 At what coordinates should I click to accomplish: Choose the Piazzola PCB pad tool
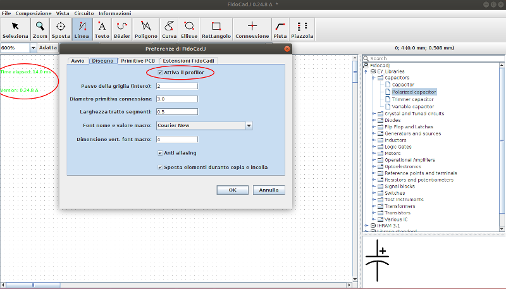coord(302,29)
